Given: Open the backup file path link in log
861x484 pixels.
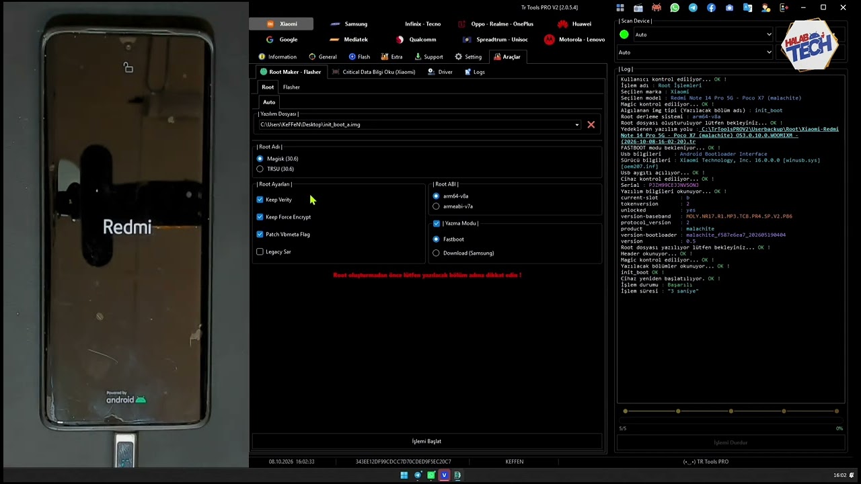Looking at the screenshot, I should pos(730,135).
